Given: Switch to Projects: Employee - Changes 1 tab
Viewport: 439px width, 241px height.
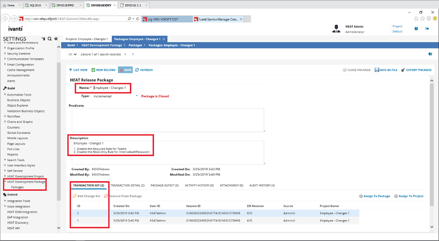Looking at the screenshot, I should point(86,39).
